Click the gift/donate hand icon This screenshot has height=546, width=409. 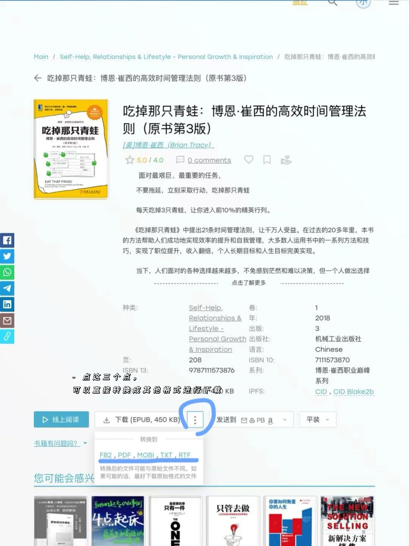[x=286, y=160]
